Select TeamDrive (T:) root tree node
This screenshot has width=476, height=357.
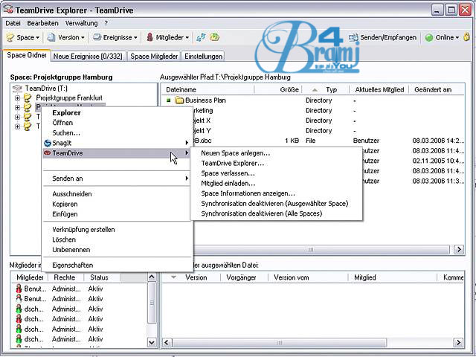[46, 89]
